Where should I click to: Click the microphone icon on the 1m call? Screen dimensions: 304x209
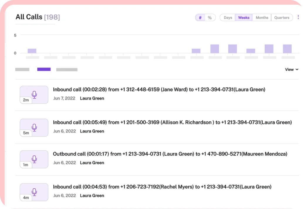click(34, 159)
